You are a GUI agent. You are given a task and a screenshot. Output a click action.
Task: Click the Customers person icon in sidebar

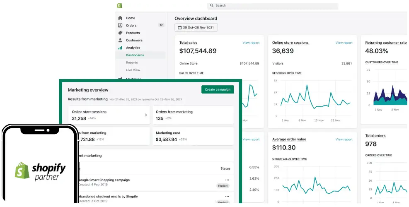pos(120,40)
